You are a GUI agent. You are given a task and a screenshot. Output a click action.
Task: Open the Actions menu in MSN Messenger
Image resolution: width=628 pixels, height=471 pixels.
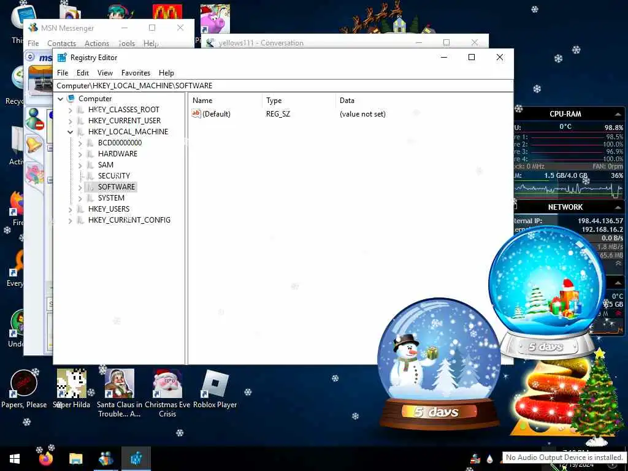pos(96,44)
